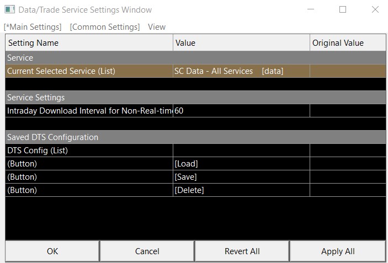This screenshot has width=388, height=263.
Task: Close the settings window
Action: [x=375, y=9]
